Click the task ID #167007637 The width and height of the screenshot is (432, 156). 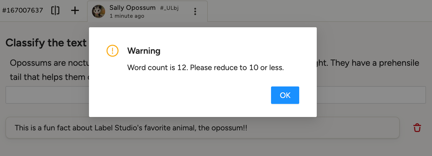[x=22, y=10]
